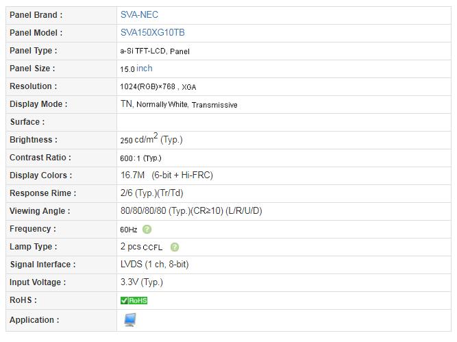Click the 16.7M (6-bit + Hi-FRC) value

click(166, 175)
